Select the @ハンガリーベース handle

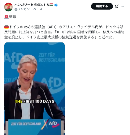click(28, 9)
